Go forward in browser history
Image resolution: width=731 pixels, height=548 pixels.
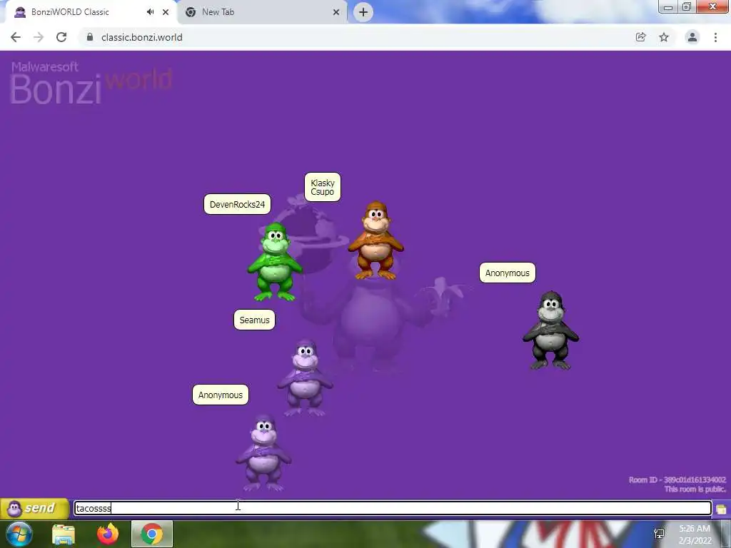pos(39,37)
